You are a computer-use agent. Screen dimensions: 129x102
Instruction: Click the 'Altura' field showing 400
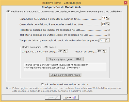pyautogui.click(x=100, y=51)
